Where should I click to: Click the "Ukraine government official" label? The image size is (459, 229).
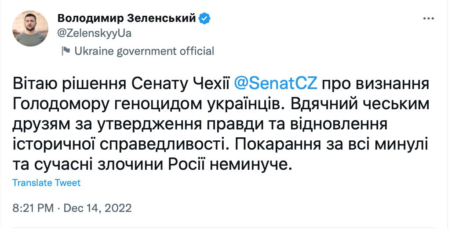tap(144, 51)
